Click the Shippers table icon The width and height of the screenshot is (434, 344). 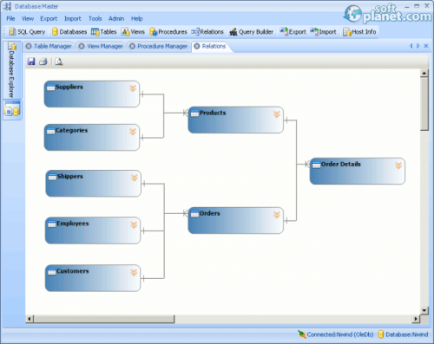[x=52, y=177]
